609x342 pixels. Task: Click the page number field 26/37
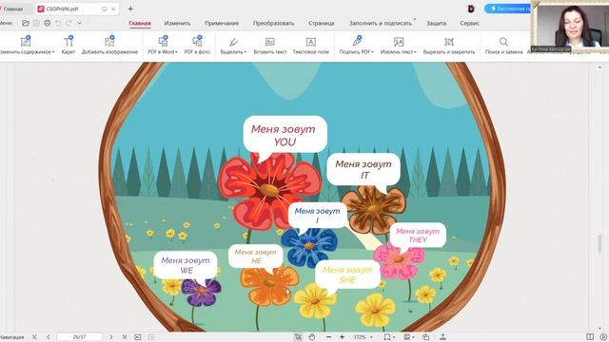pos(80,337)
